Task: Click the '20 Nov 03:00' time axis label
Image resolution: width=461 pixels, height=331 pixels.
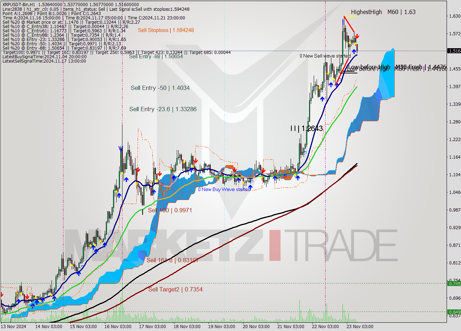Action: [x=256, y=327]
